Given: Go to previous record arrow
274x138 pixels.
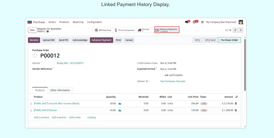Looking at the screenshot, I should coord(235,30).
